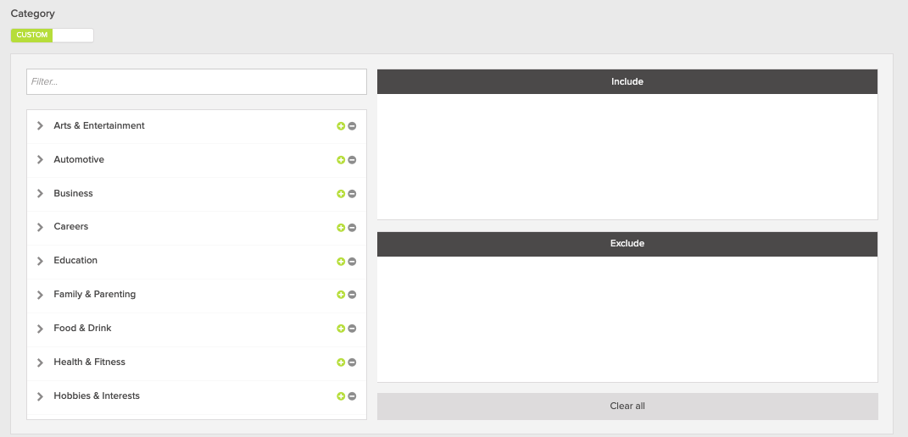Exclude the Health & Fitness category
908x437 pixels.
pos(352,362)
